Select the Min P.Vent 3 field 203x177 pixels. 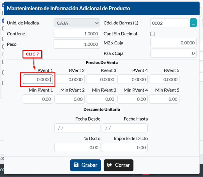(x=101, y=99)
